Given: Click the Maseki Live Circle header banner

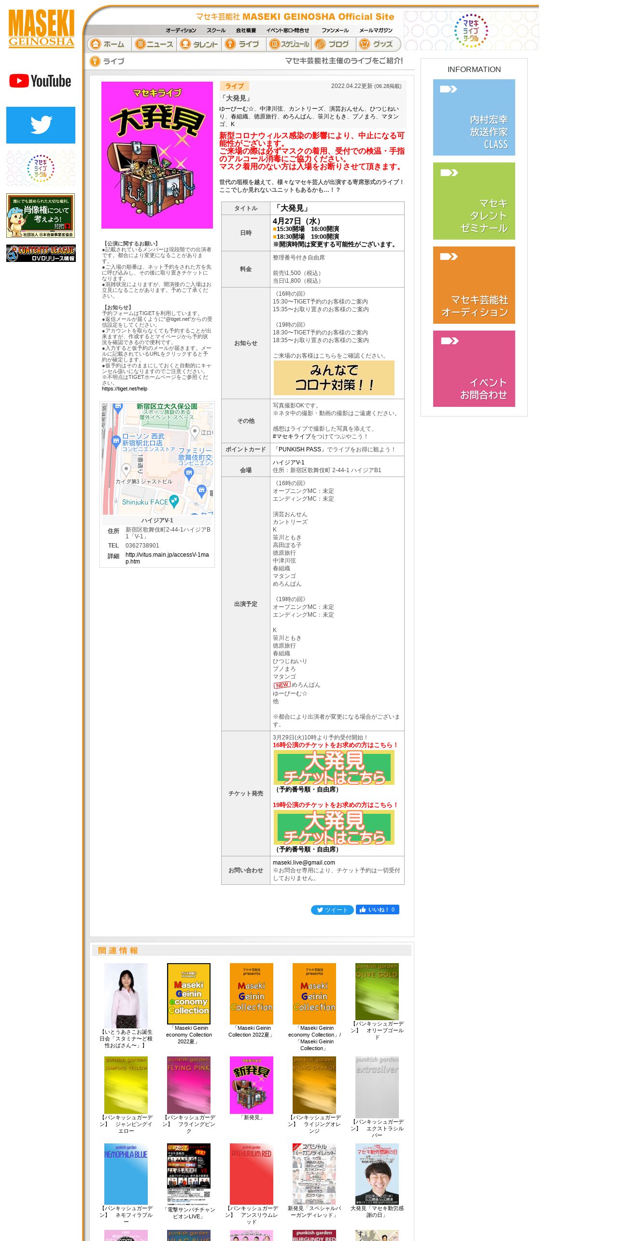Looking at the screenshot, I should (x=471, y=30).
